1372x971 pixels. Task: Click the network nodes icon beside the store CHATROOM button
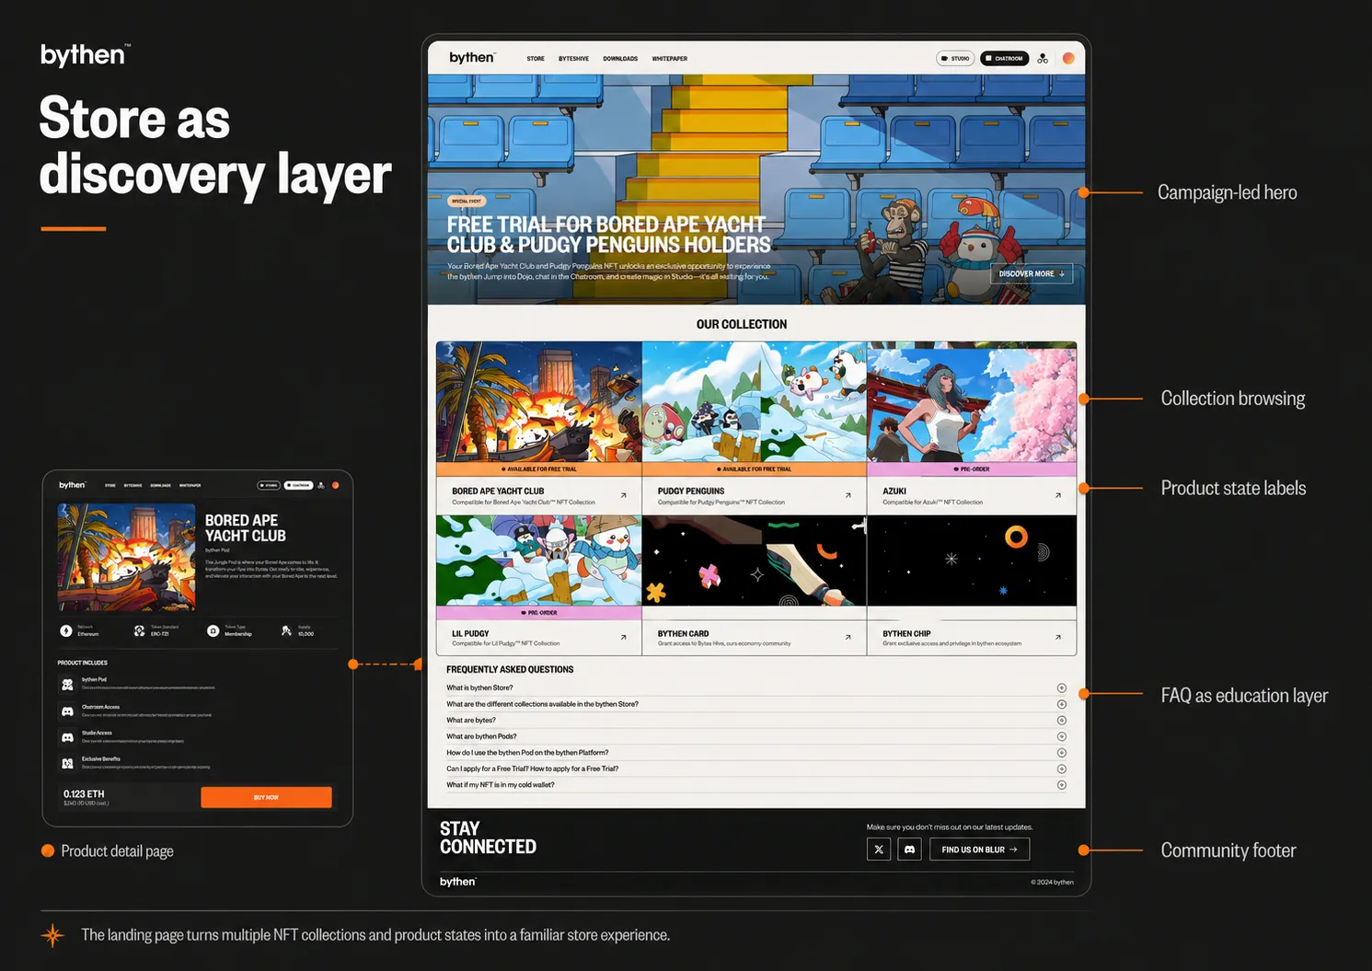[x=1043, y=58]
